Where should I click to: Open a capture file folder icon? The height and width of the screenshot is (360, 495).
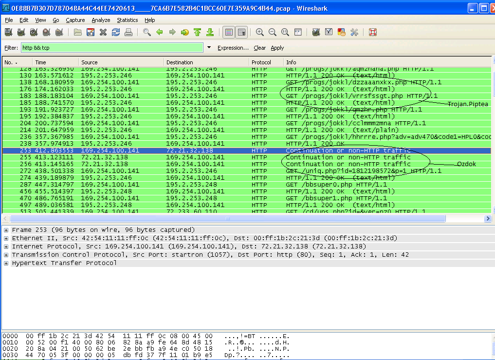78,32
